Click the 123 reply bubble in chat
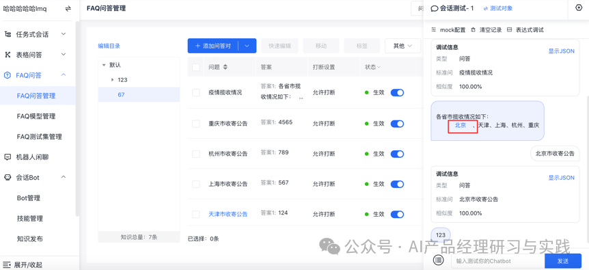589x270 pixels. [441, 235]
